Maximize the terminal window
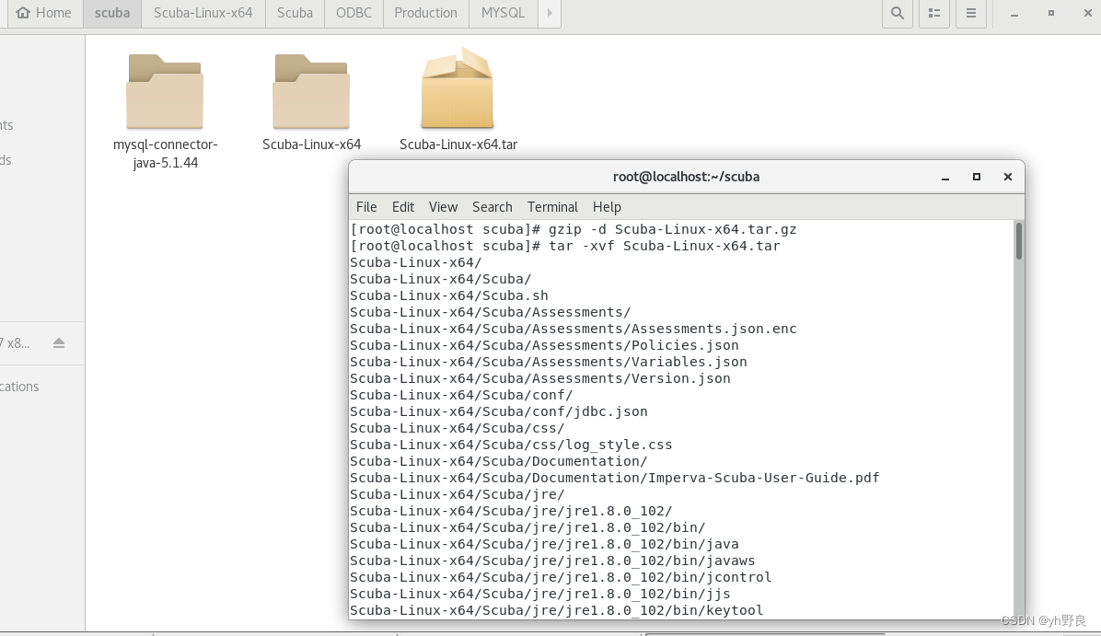Screen dimensions: 1101x636 976,177
